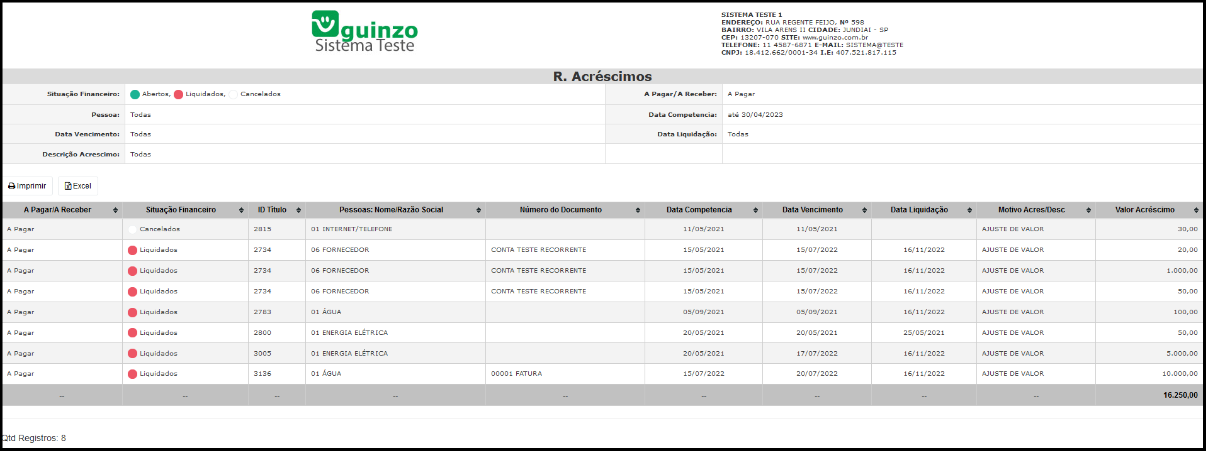Click the ID cell 2800
This screenshot has height=453, width=1208.
[x=277, y=333]
